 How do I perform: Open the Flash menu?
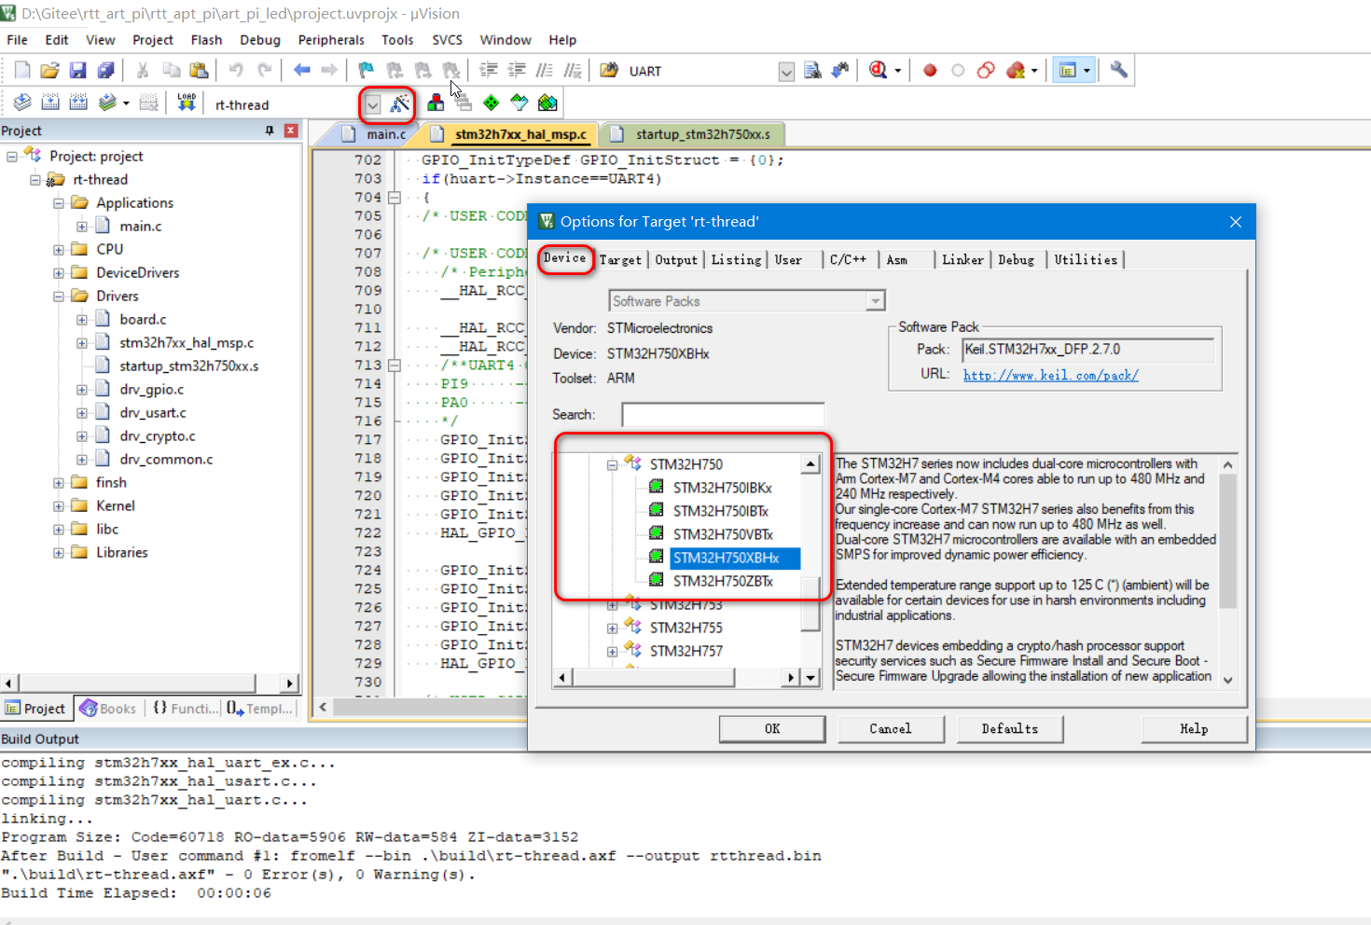[x=206, y=40]
